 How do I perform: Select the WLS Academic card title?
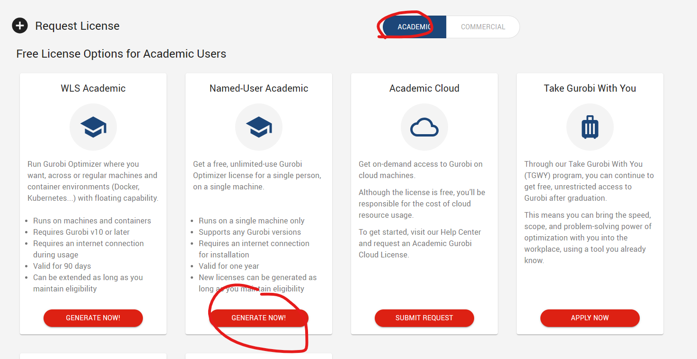(x=93, y=88)
